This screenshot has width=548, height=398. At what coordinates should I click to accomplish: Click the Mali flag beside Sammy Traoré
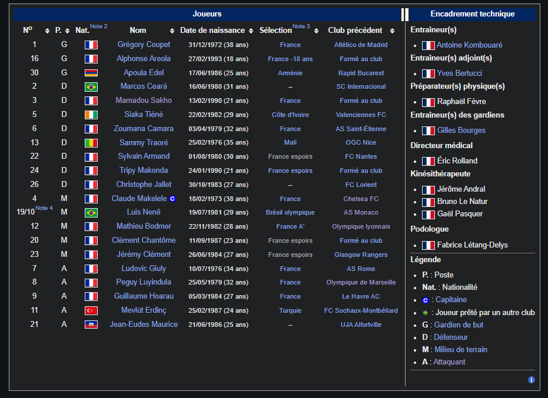tap(91, 143)
